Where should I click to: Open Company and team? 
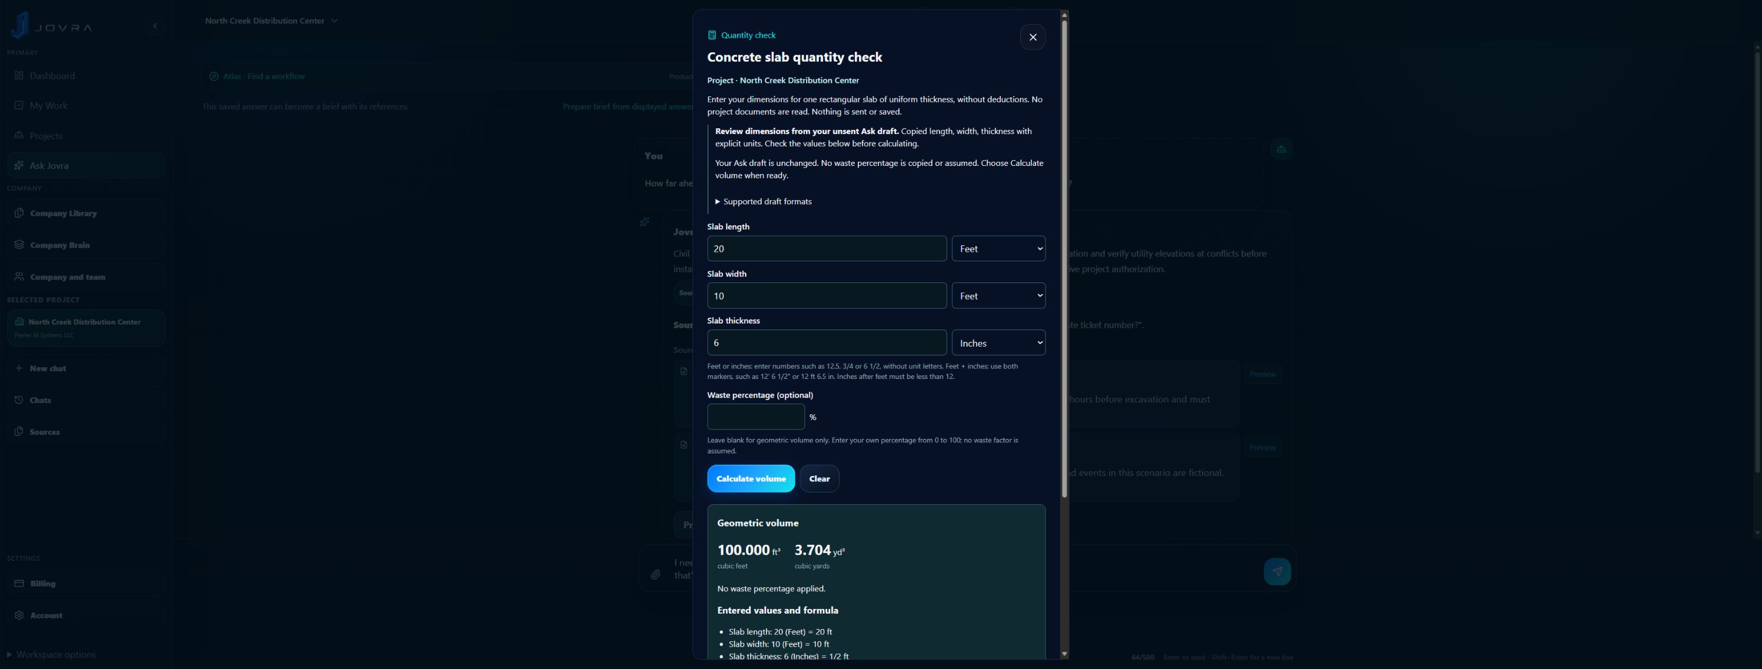[85, 277]
